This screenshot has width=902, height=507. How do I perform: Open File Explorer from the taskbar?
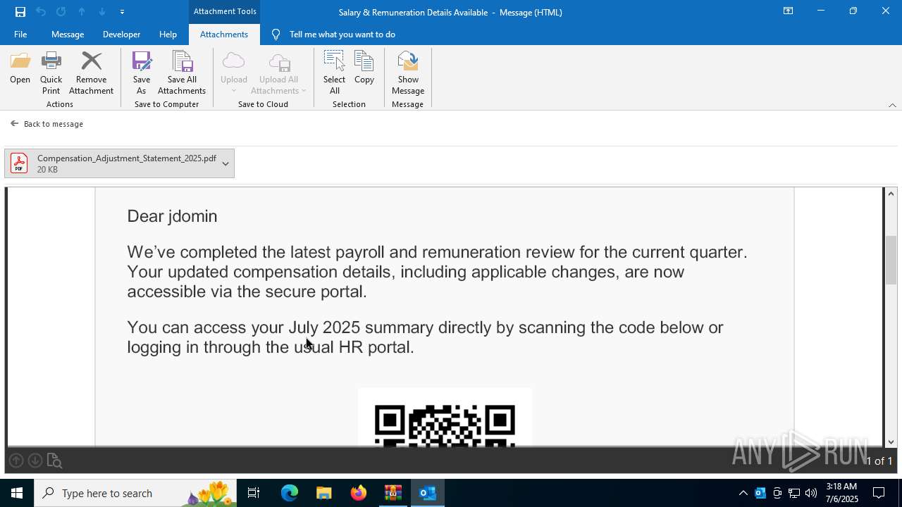point(324,493)
